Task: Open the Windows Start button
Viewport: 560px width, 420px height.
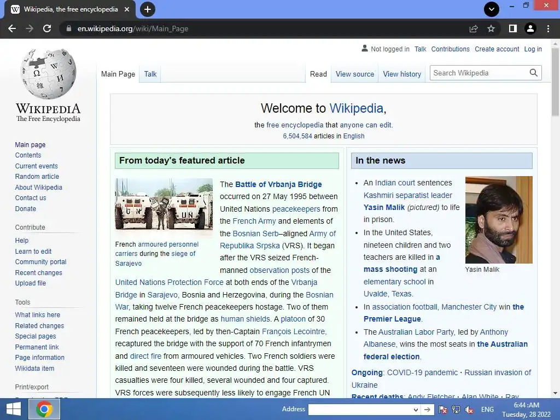Action: point(14,409)
